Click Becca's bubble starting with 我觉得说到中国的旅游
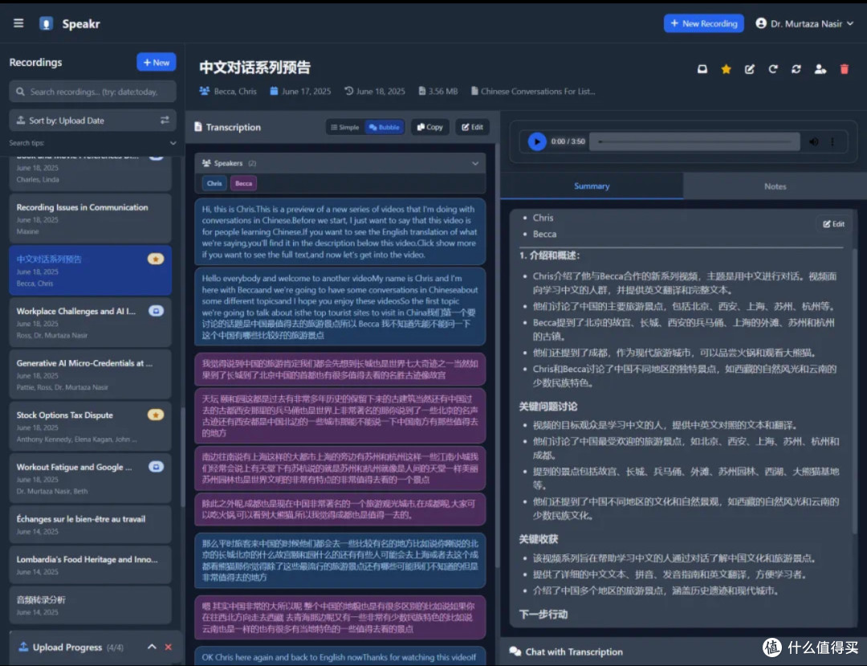867x666 pixels. tap(340, 369)
